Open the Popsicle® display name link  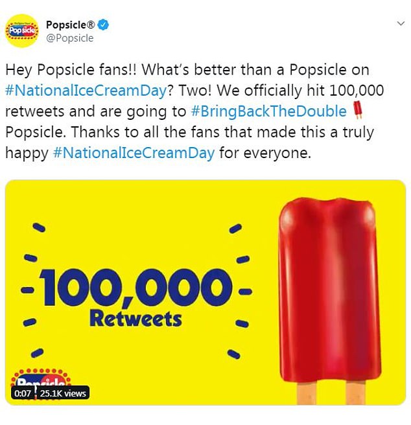pos(70,25)
